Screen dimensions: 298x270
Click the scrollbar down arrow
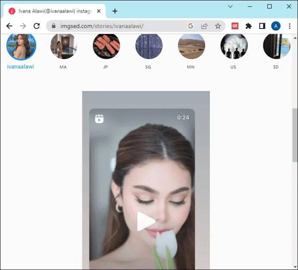coord(295,267)
